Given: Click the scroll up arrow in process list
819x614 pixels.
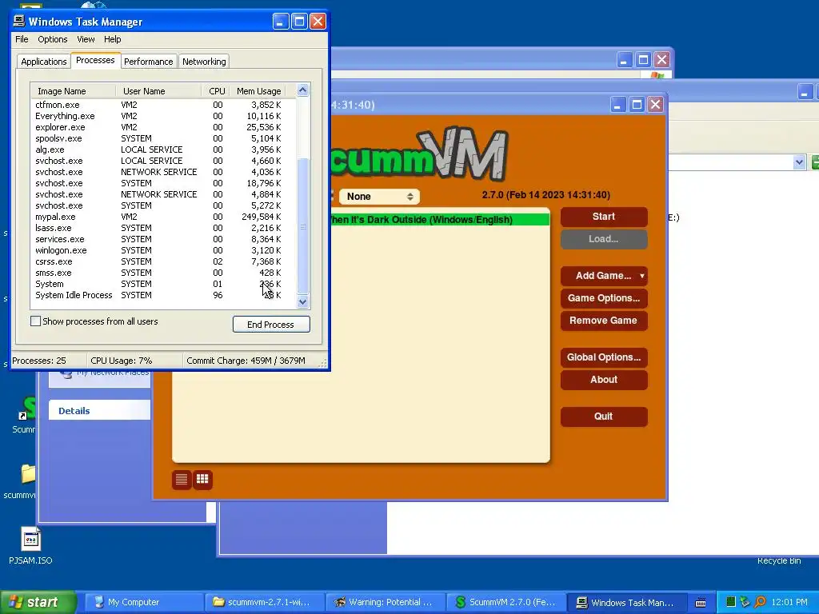Looking at the screenshot, I should (x=303, y=90).
